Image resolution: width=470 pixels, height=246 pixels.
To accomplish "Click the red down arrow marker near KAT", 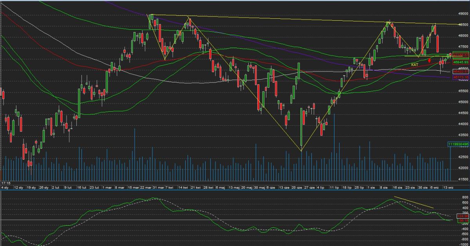I will (430, 61).
